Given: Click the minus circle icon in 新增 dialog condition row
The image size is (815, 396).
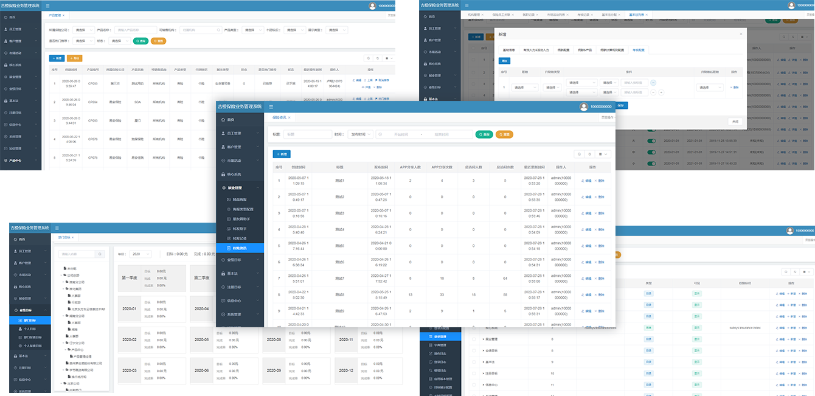Looking at the screenshot, I should coord(653,83).
